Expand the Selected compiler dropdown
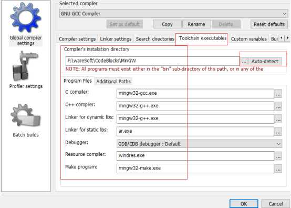 (174, 14)
